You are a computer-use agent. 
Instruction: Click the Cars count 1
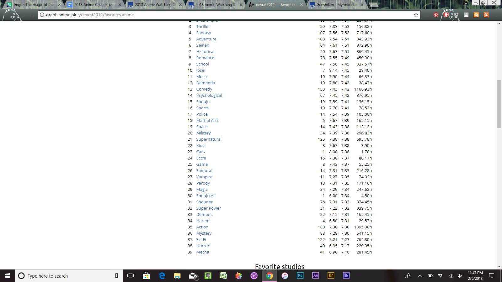pos(323,152)
